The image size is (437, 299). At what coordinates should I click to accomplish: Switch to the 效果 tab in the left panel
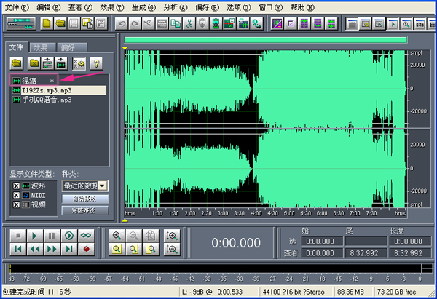(42, 48)
